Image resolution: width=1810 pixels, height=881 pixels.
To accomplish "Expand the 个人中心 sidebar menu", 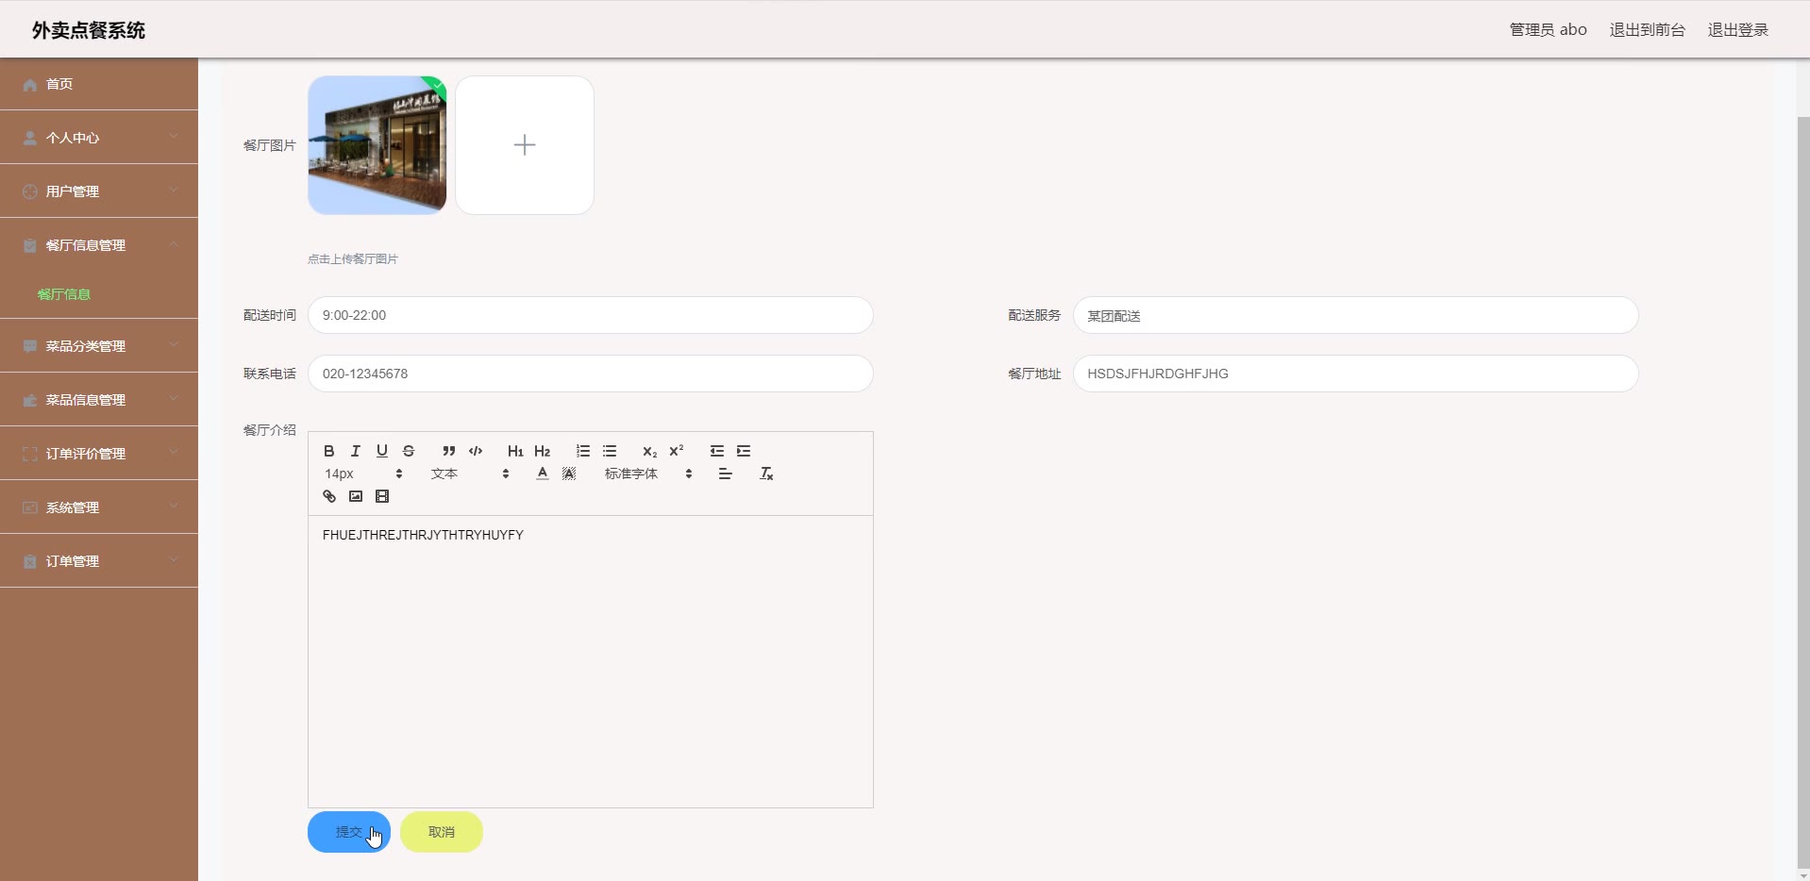I will (x=99, y=138).
